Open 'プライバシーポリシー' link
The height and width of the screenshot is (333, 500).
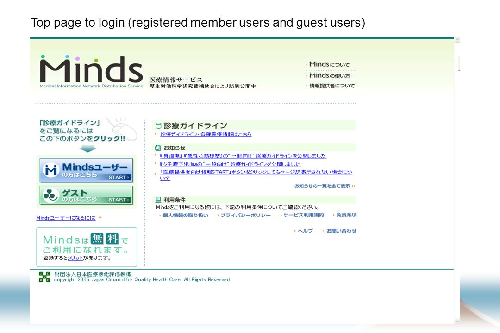pos(245,216)
